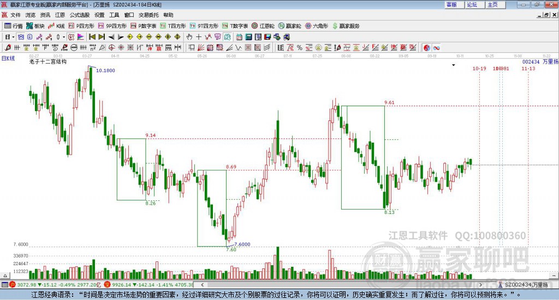Screen dimensions: 559x300
Task: Click the 002434 万里扬 stock code label
Action: 540,62
